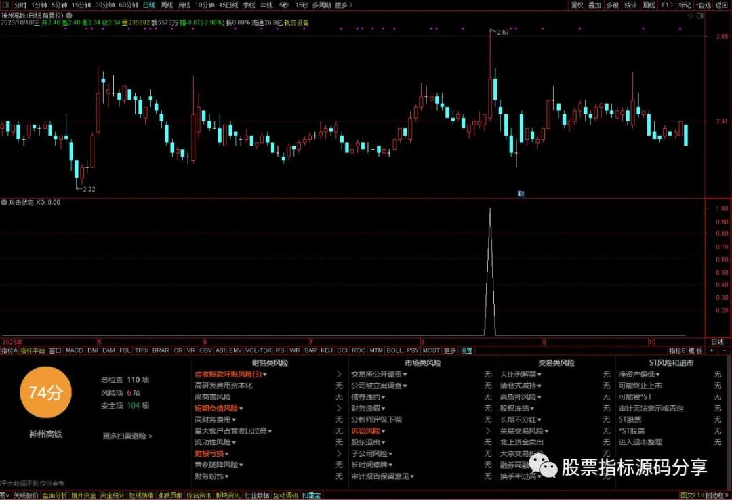
Task: Expand 应收账款坏账风险(3) item
Action: click(x=230, y=375)
